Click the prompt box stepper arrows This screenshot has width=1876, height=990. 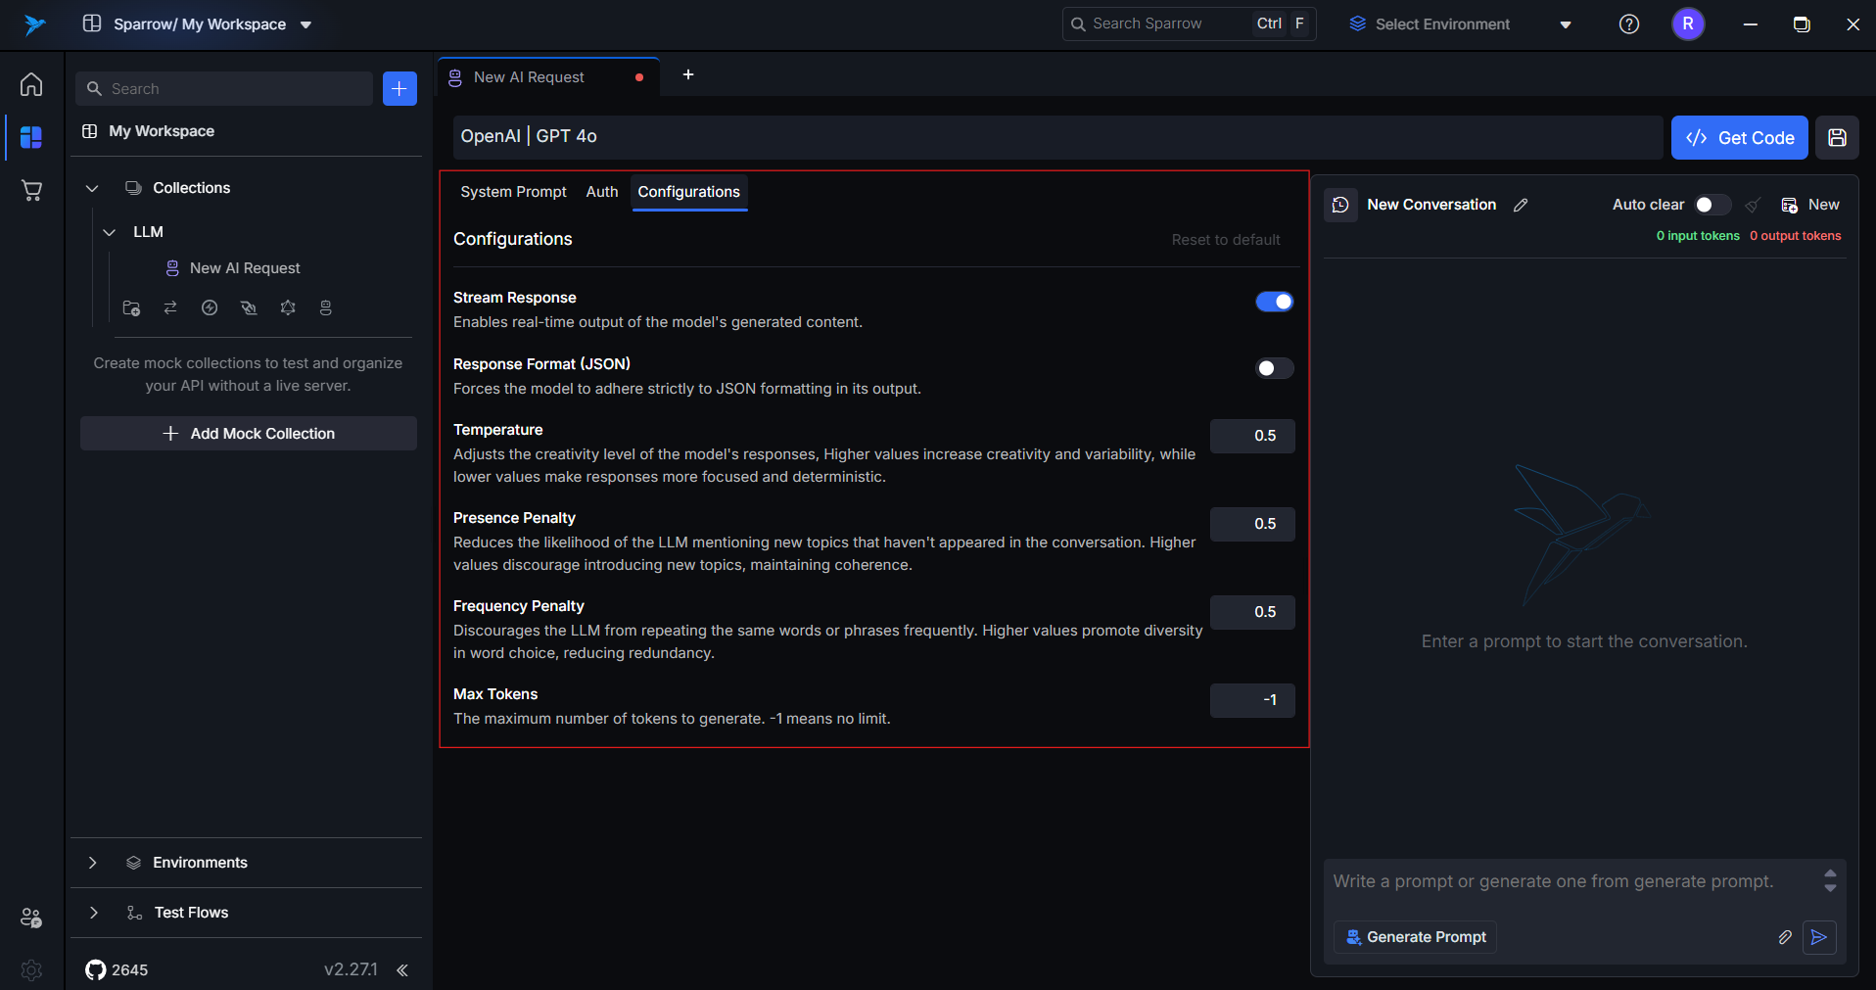point(1830,881)
